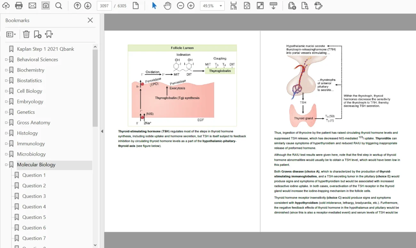
Task: Click the fit page icon
Action: [x=247, y=6]
